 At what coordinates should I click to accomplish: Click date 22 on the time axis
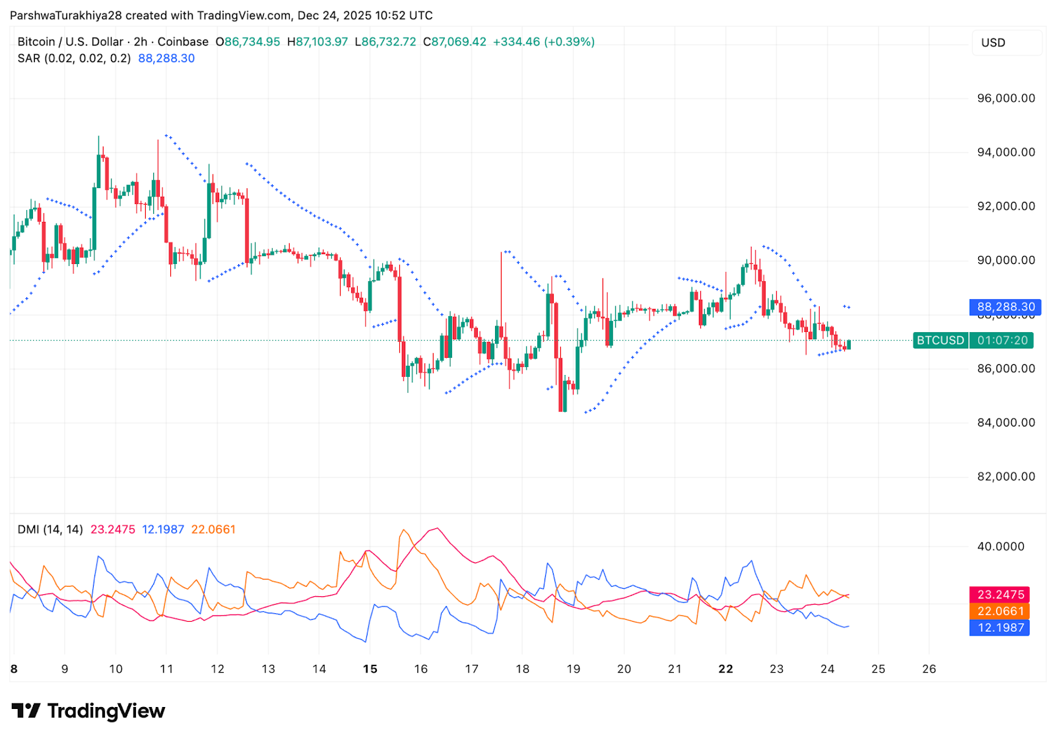tap(725, 669)
